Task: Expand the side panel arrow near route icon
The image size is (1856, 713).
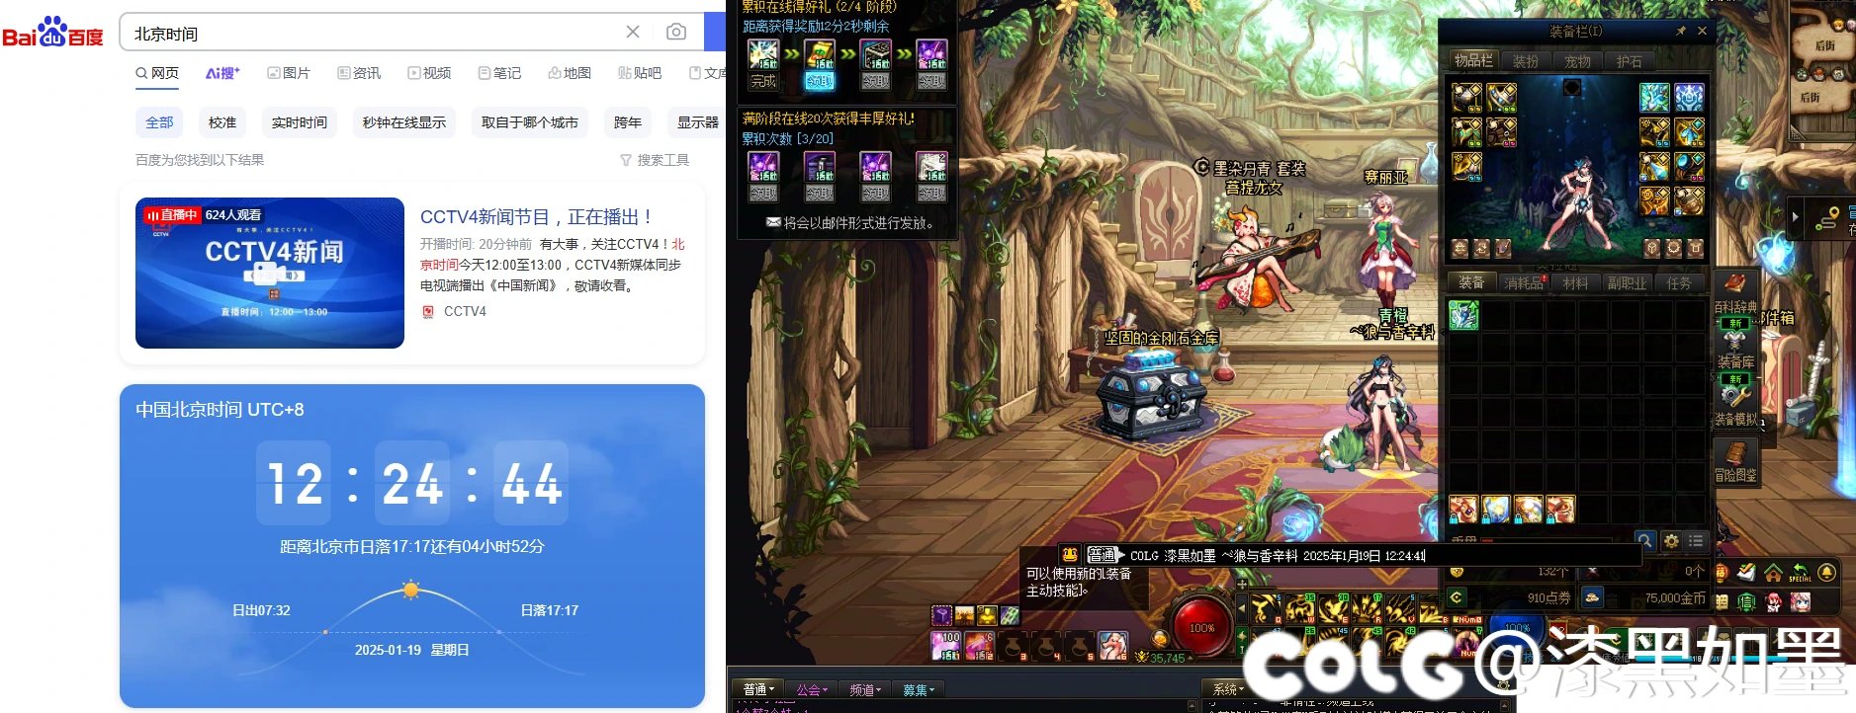Action: click(x=1796, y=216)
